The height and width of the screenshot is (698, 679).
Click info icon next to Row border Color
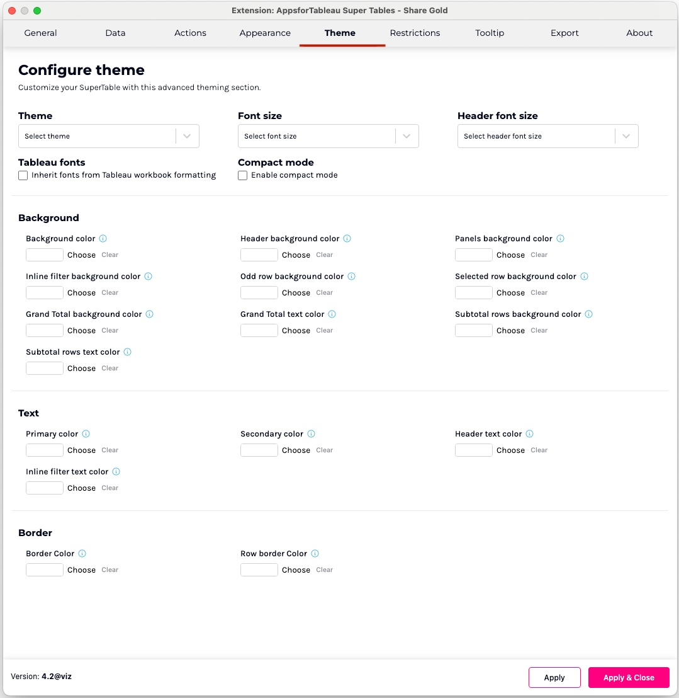point(315,554)
